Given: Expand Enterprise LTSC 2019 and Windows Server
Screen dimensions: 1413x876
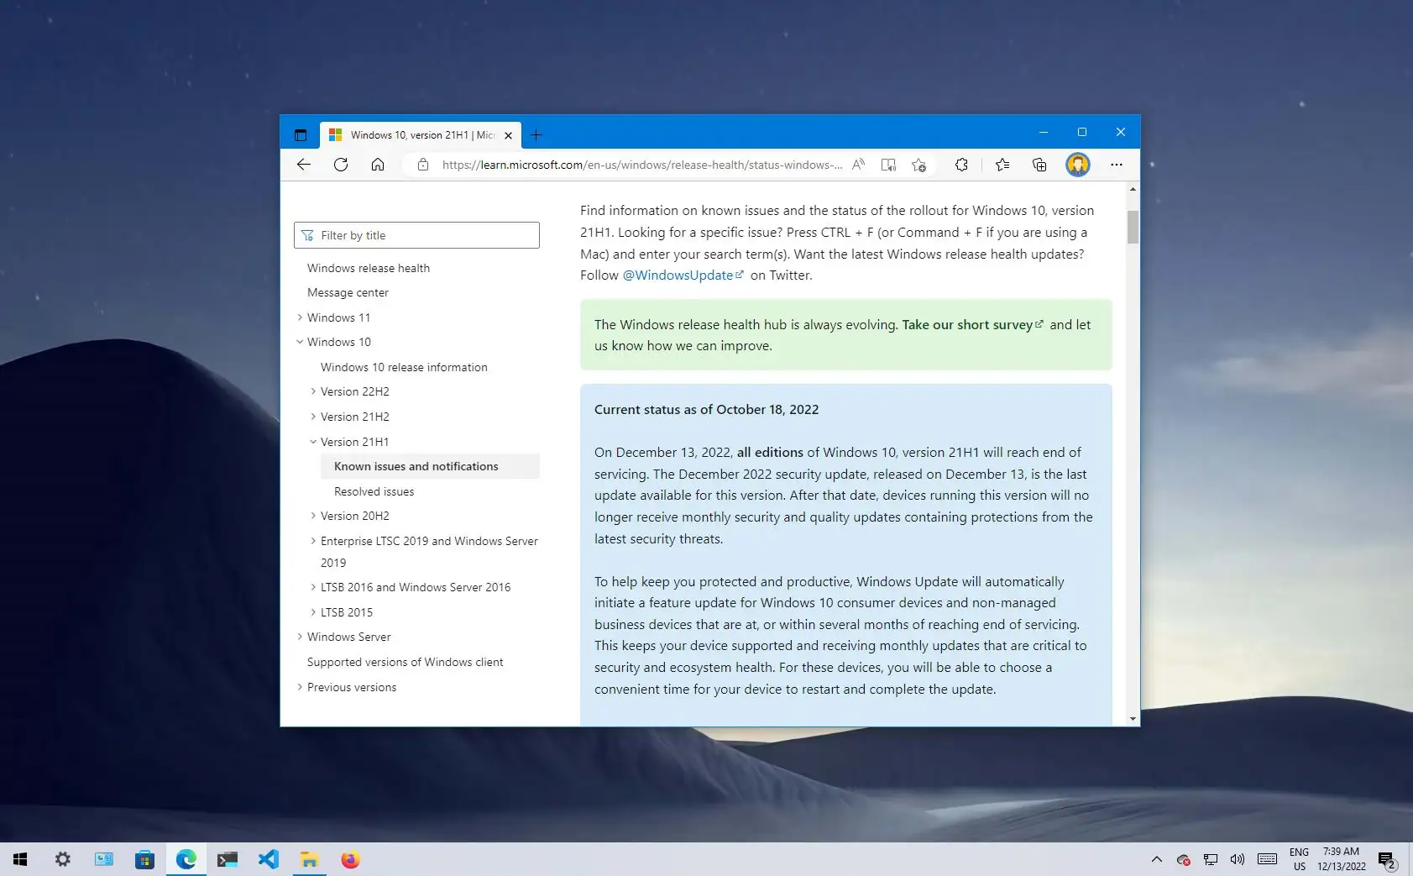Looking at the screenshot, I should click(313, 541).
